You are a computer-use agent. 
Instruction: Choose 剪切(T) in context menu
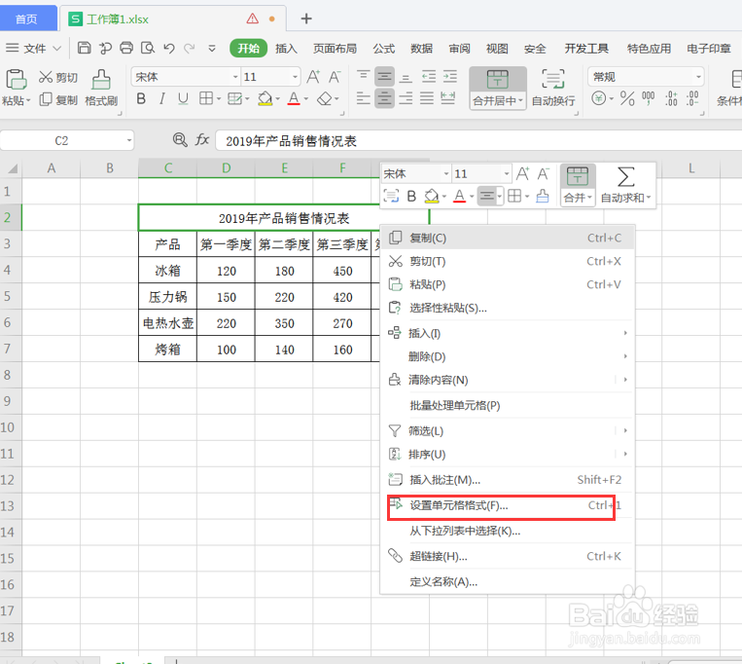pos(508,261)
